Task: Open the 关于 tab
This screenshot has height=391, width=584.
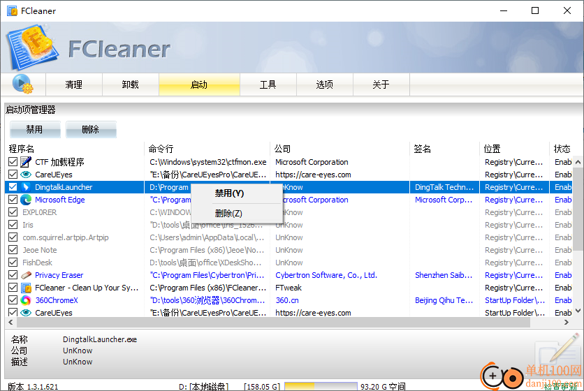Action: point(381,84)
